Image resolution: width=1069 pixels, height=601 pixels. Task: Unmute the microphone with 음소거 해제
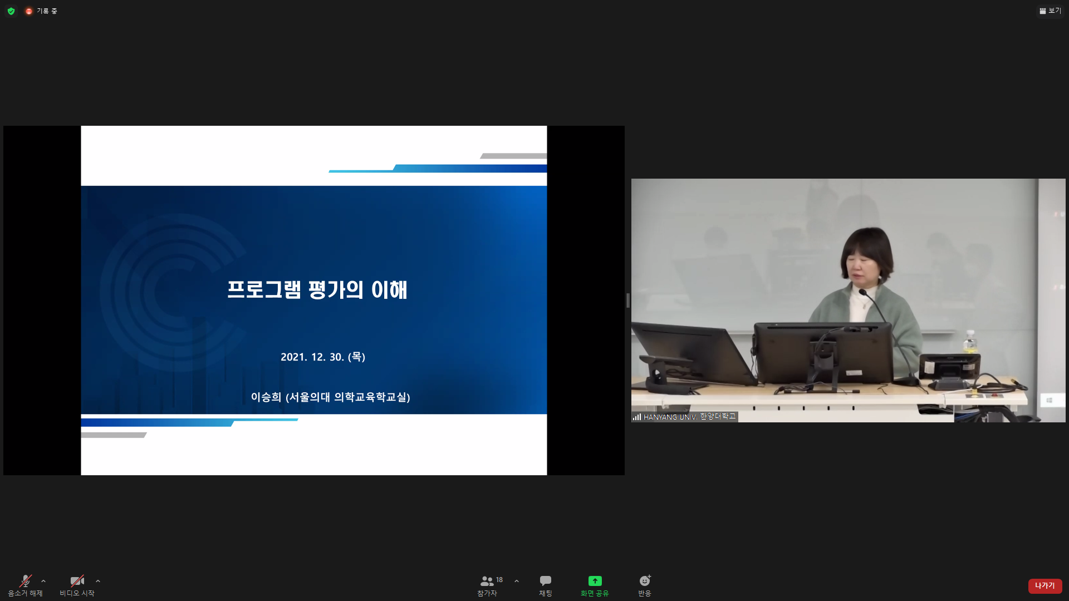point(25,586)
